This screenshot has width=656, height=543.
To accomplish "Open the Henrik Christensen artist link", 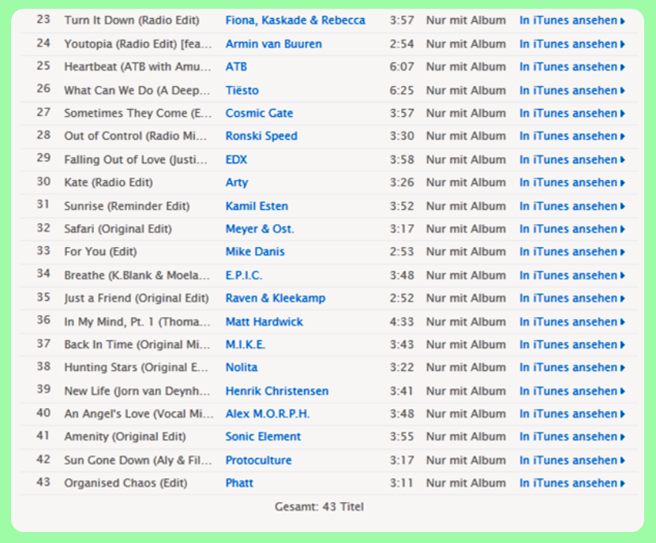I will pos(277,391).
